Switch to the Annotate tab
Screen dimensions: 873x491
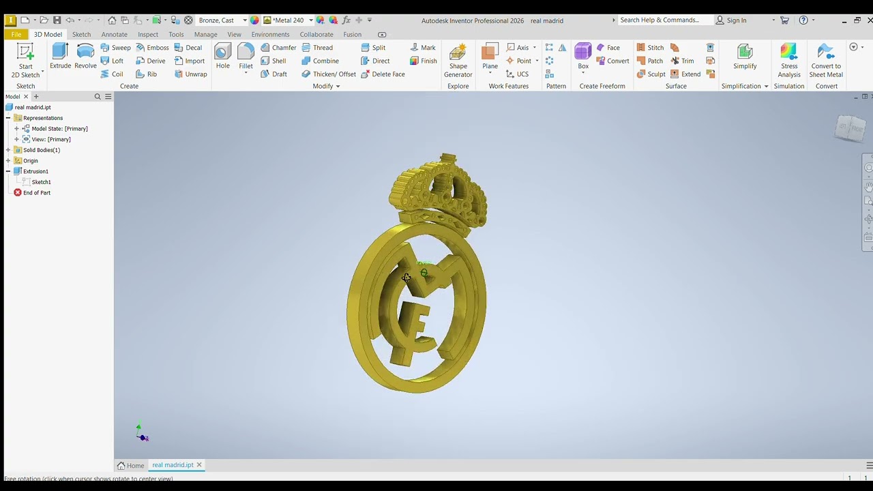tap(114, 34)
